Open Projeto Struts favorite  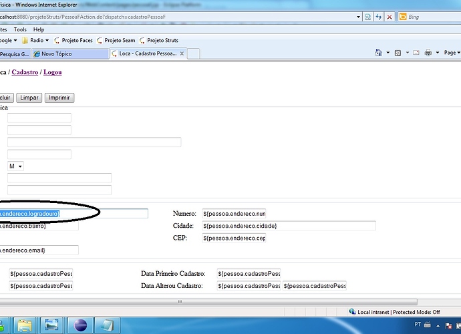point(159,40)
